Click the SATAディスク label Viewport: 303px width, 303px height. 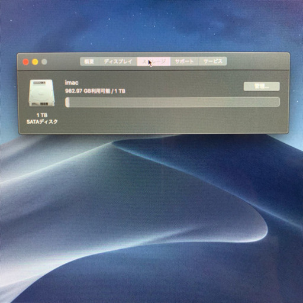click(x=42, y=121)
